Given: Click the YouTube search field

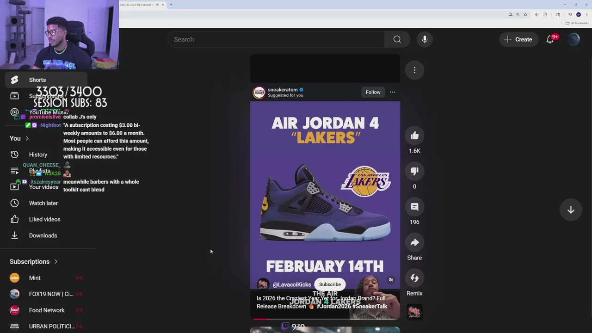Looking at the screenshot, I should [x=276, y=39].
